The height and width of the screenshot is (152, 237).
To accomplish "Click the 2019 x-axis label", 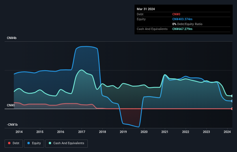I will coord(123,132).
